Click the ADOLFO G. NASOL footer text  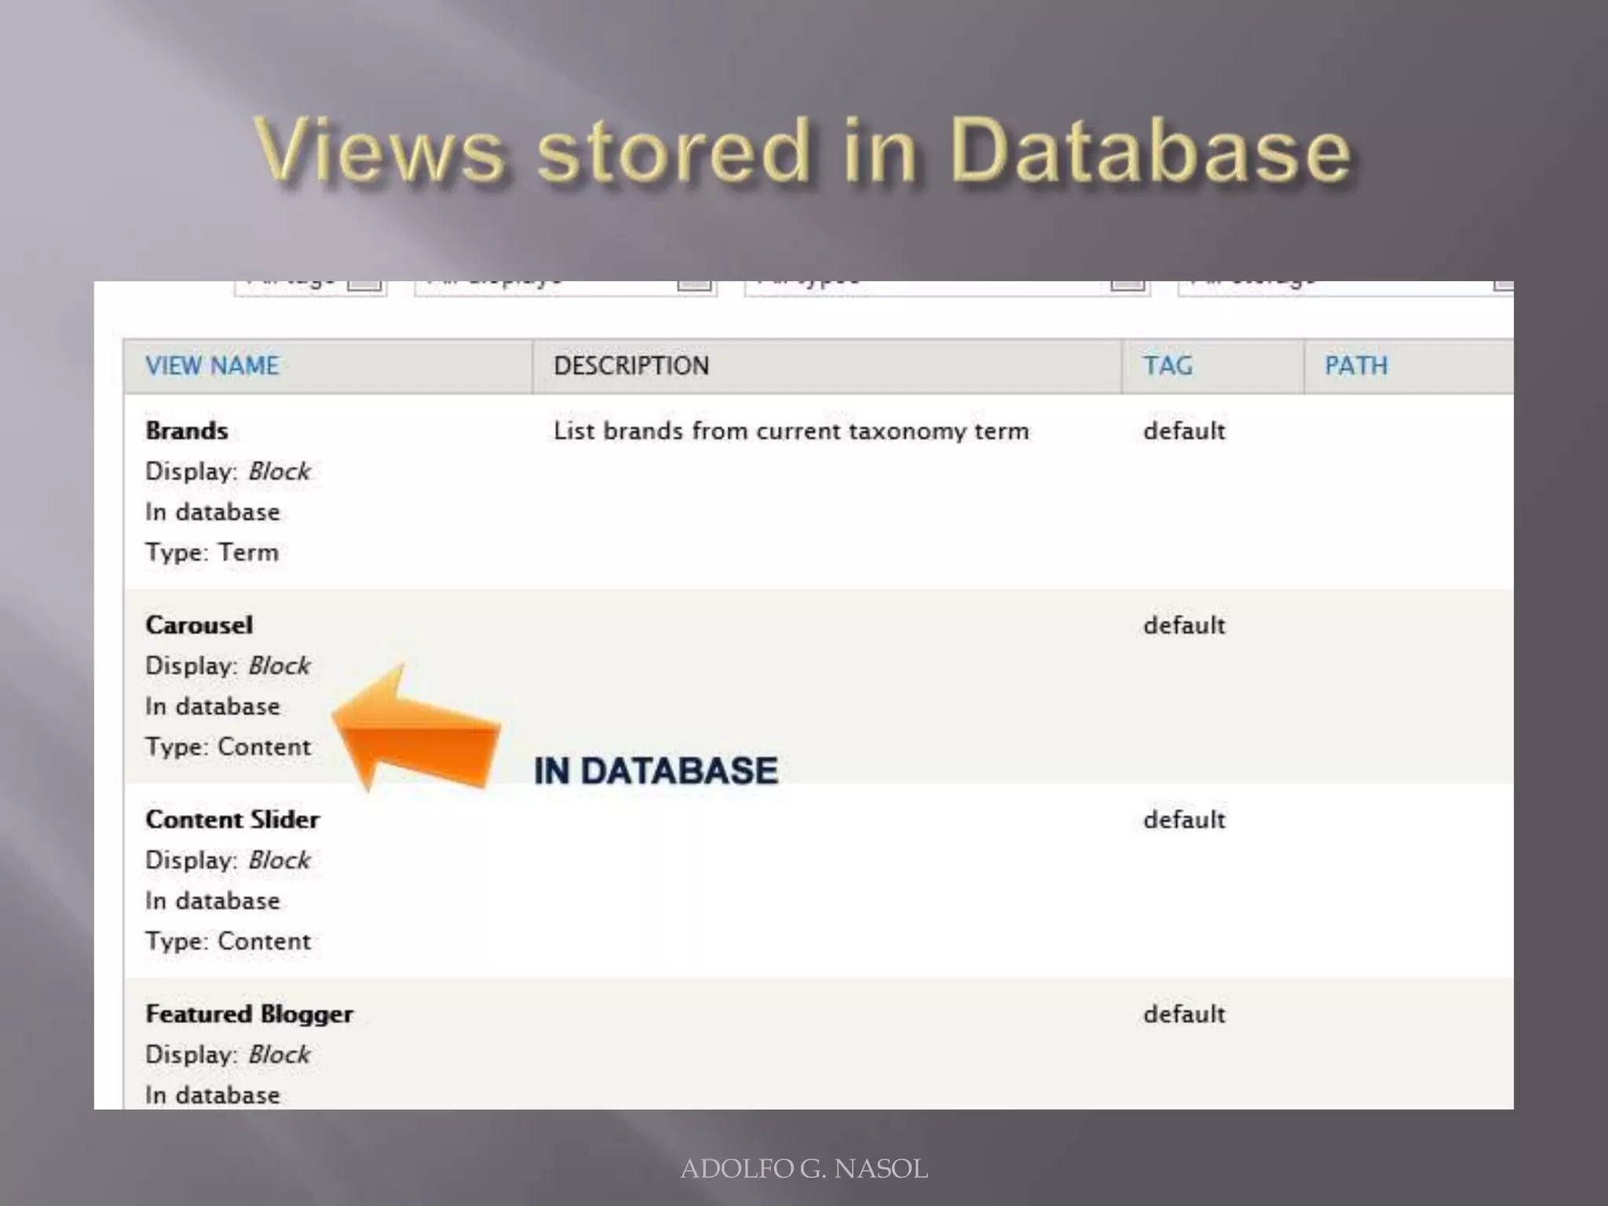(x=804, y=1169)
